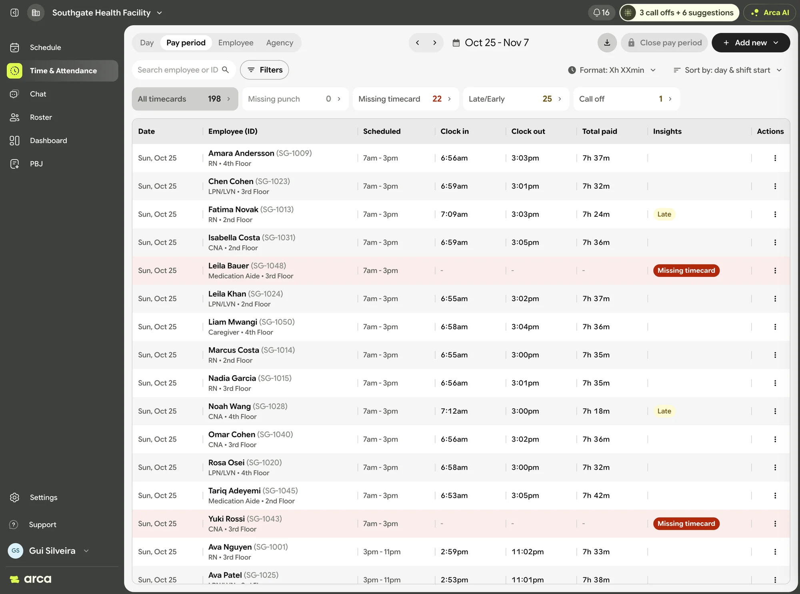Open Sort by day & shift start dropdown
The height and width of the screenshot is (594, 800).
728,70
